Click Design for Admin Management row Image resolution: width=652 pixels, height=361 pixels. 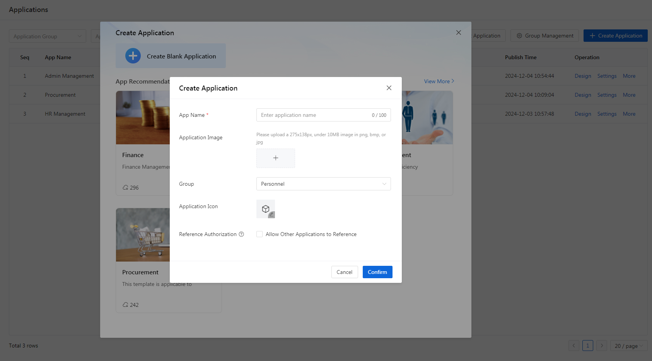click(582, 76)
